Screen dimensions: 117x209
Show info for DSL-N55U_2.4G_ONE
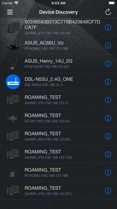pos(108,82)
